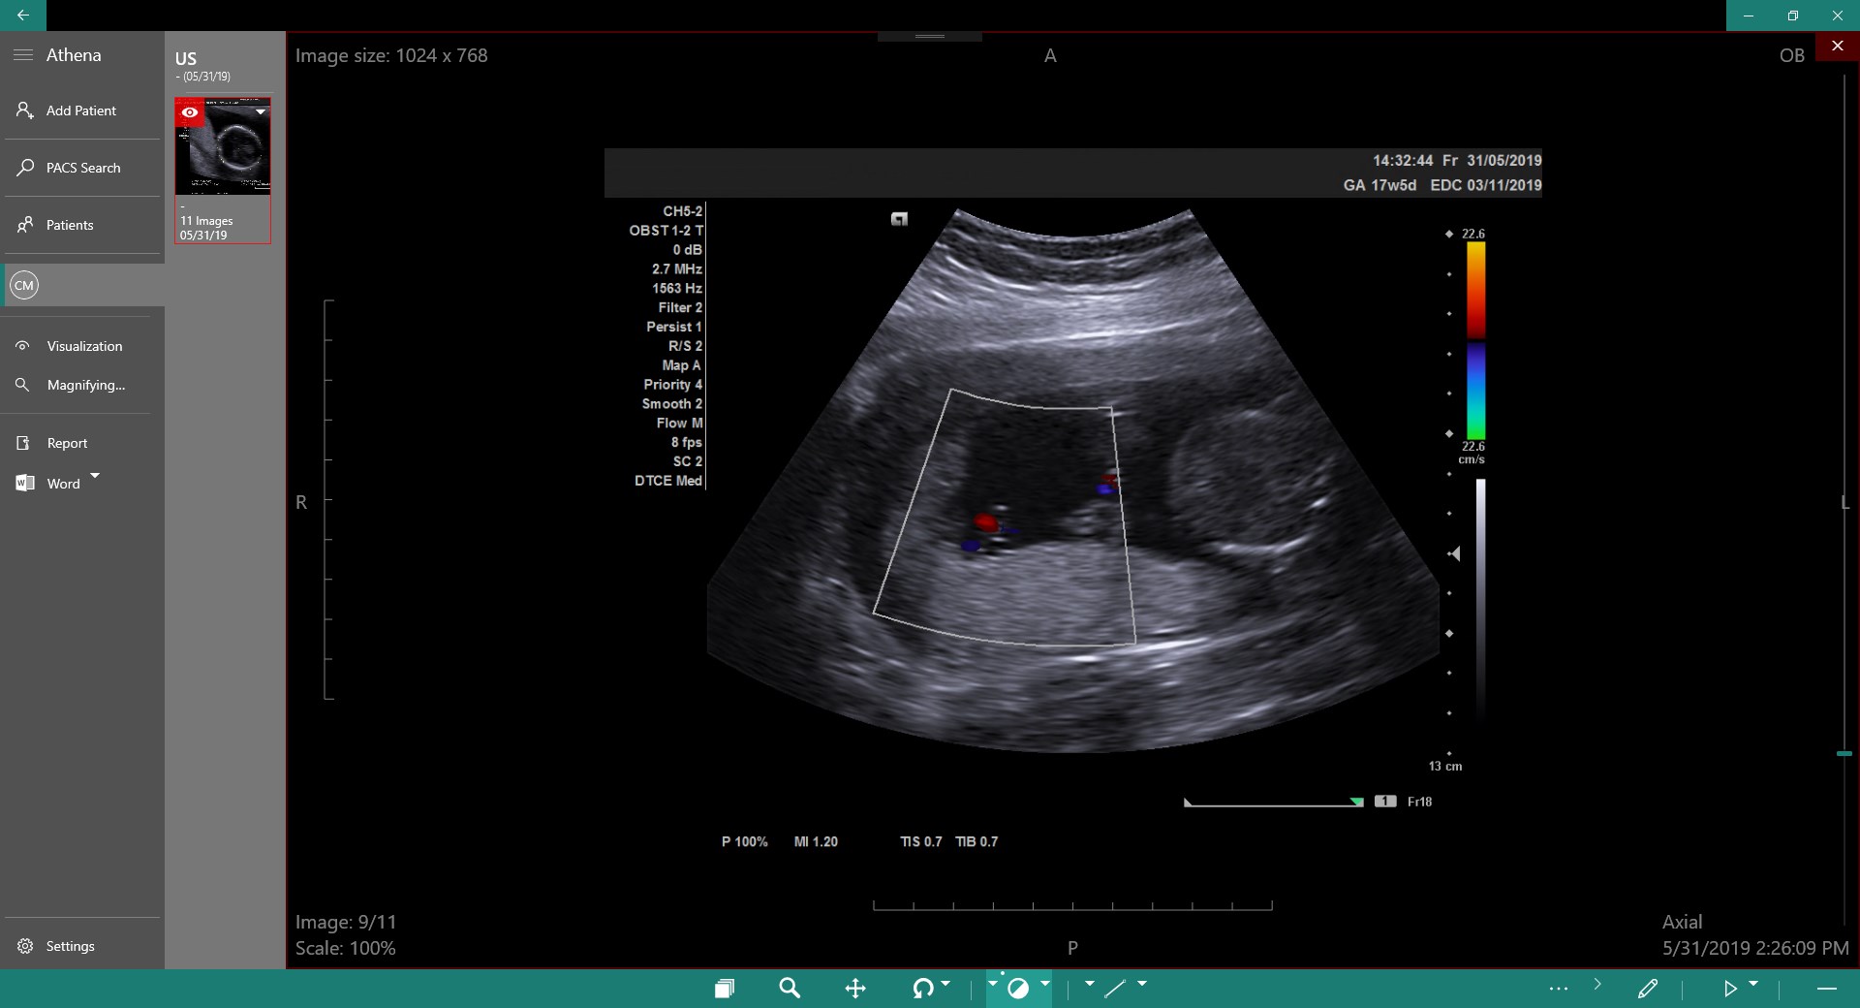The height and width of the screenshot is (1008, 1860).
Task: Select the measurement line tool
Action: point(1116,990)
